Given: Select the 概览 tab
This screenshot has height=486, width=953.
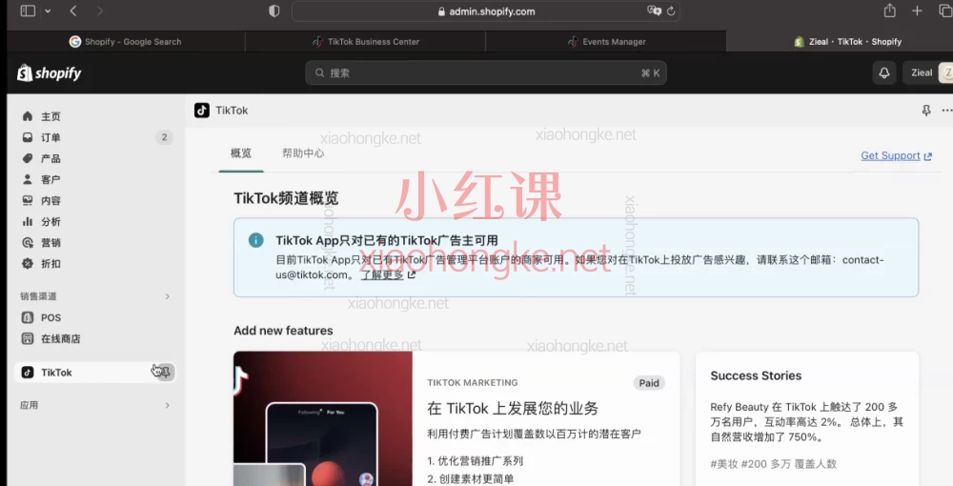Looking at the screenshot, I should click(241, 153).
